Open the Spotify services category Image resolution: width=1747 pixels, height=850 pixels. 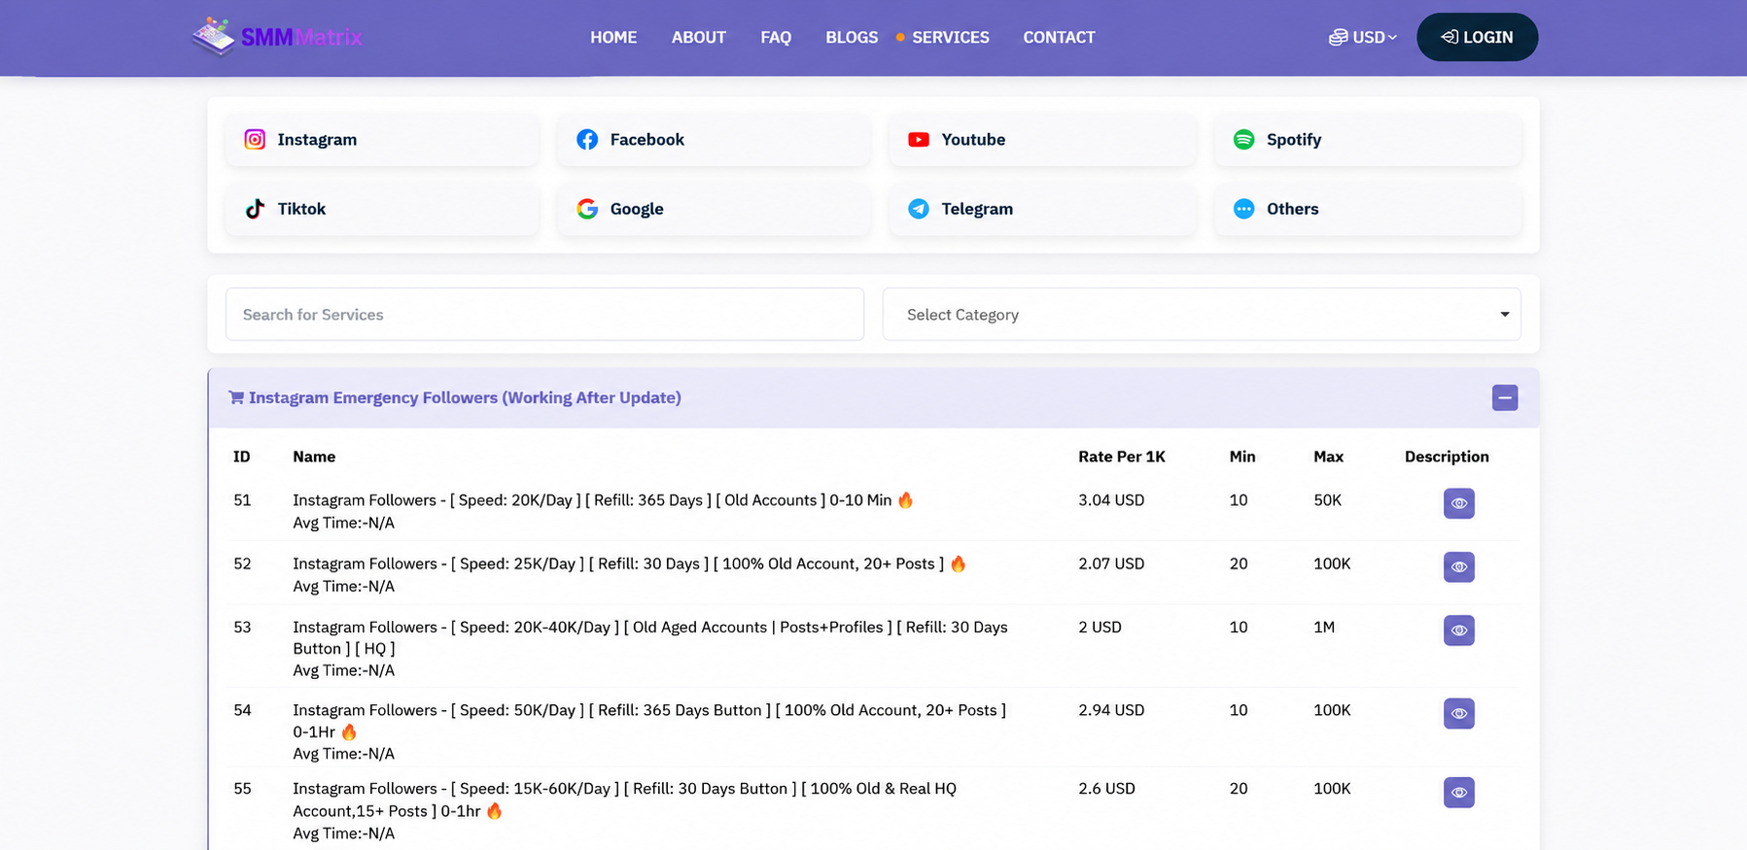pos(1368,140)
